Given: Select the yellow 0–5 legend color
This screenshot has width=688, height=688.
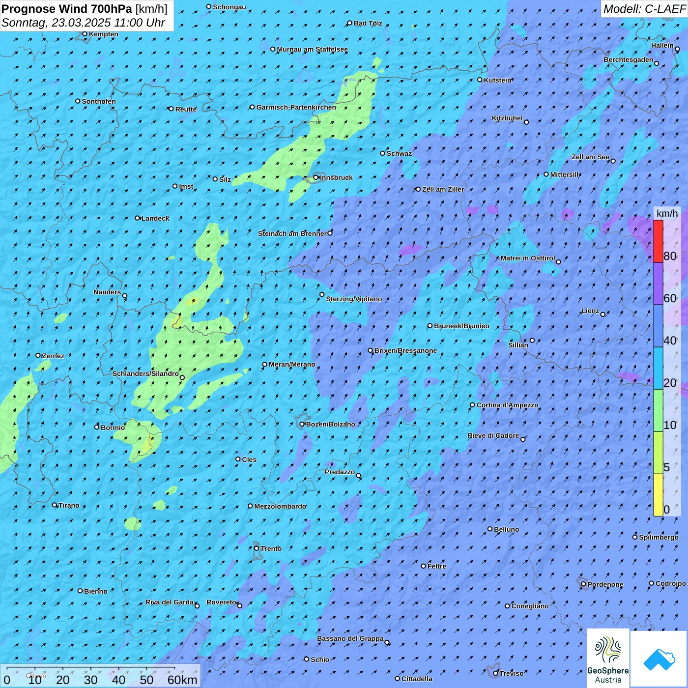Looking at the screenshot, I should click(658, 495).
